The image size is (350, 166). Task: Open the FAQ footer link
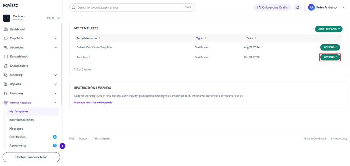[72, 138]
